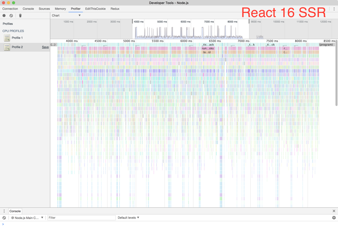Viewport: 338px width, 238px height.
Task: Delete selected profile using trash icon
Action: 20,16
